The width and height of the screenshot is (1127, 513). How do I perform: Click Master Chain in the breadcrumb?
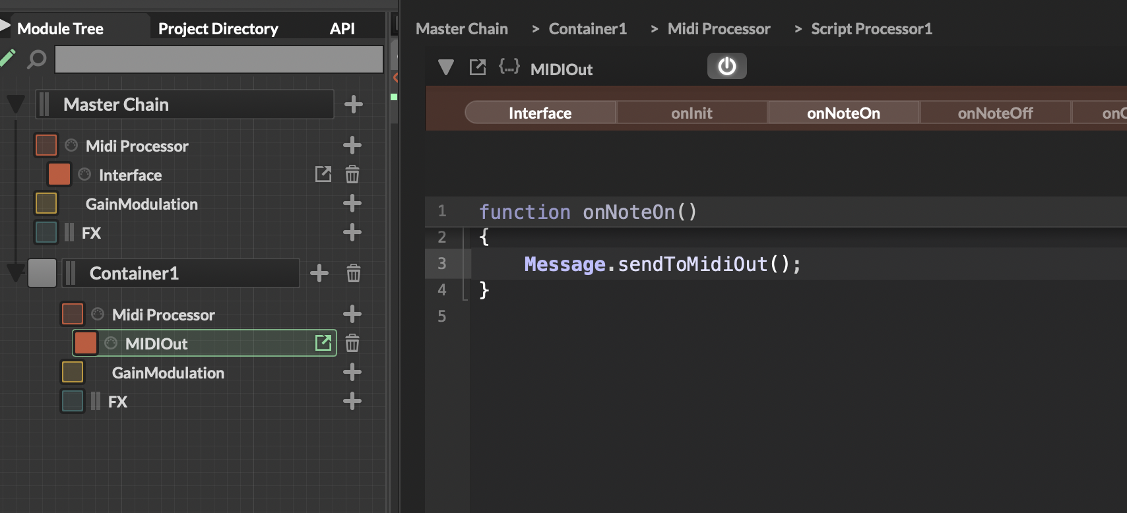click(x=462, y=29)
